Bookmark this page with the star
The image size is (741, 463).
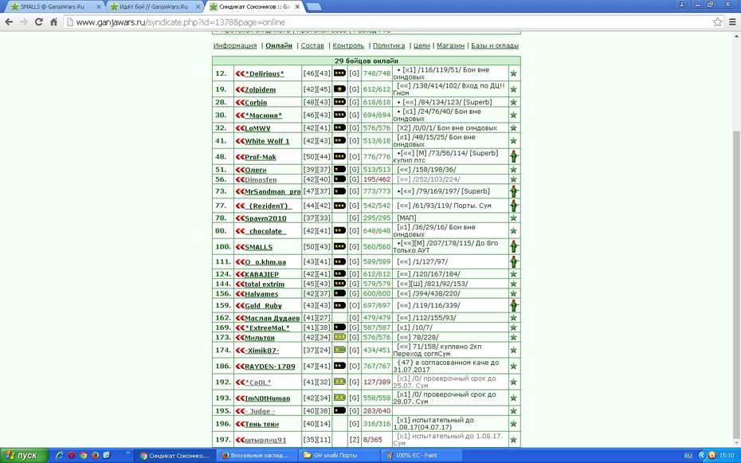click(717, 22)
